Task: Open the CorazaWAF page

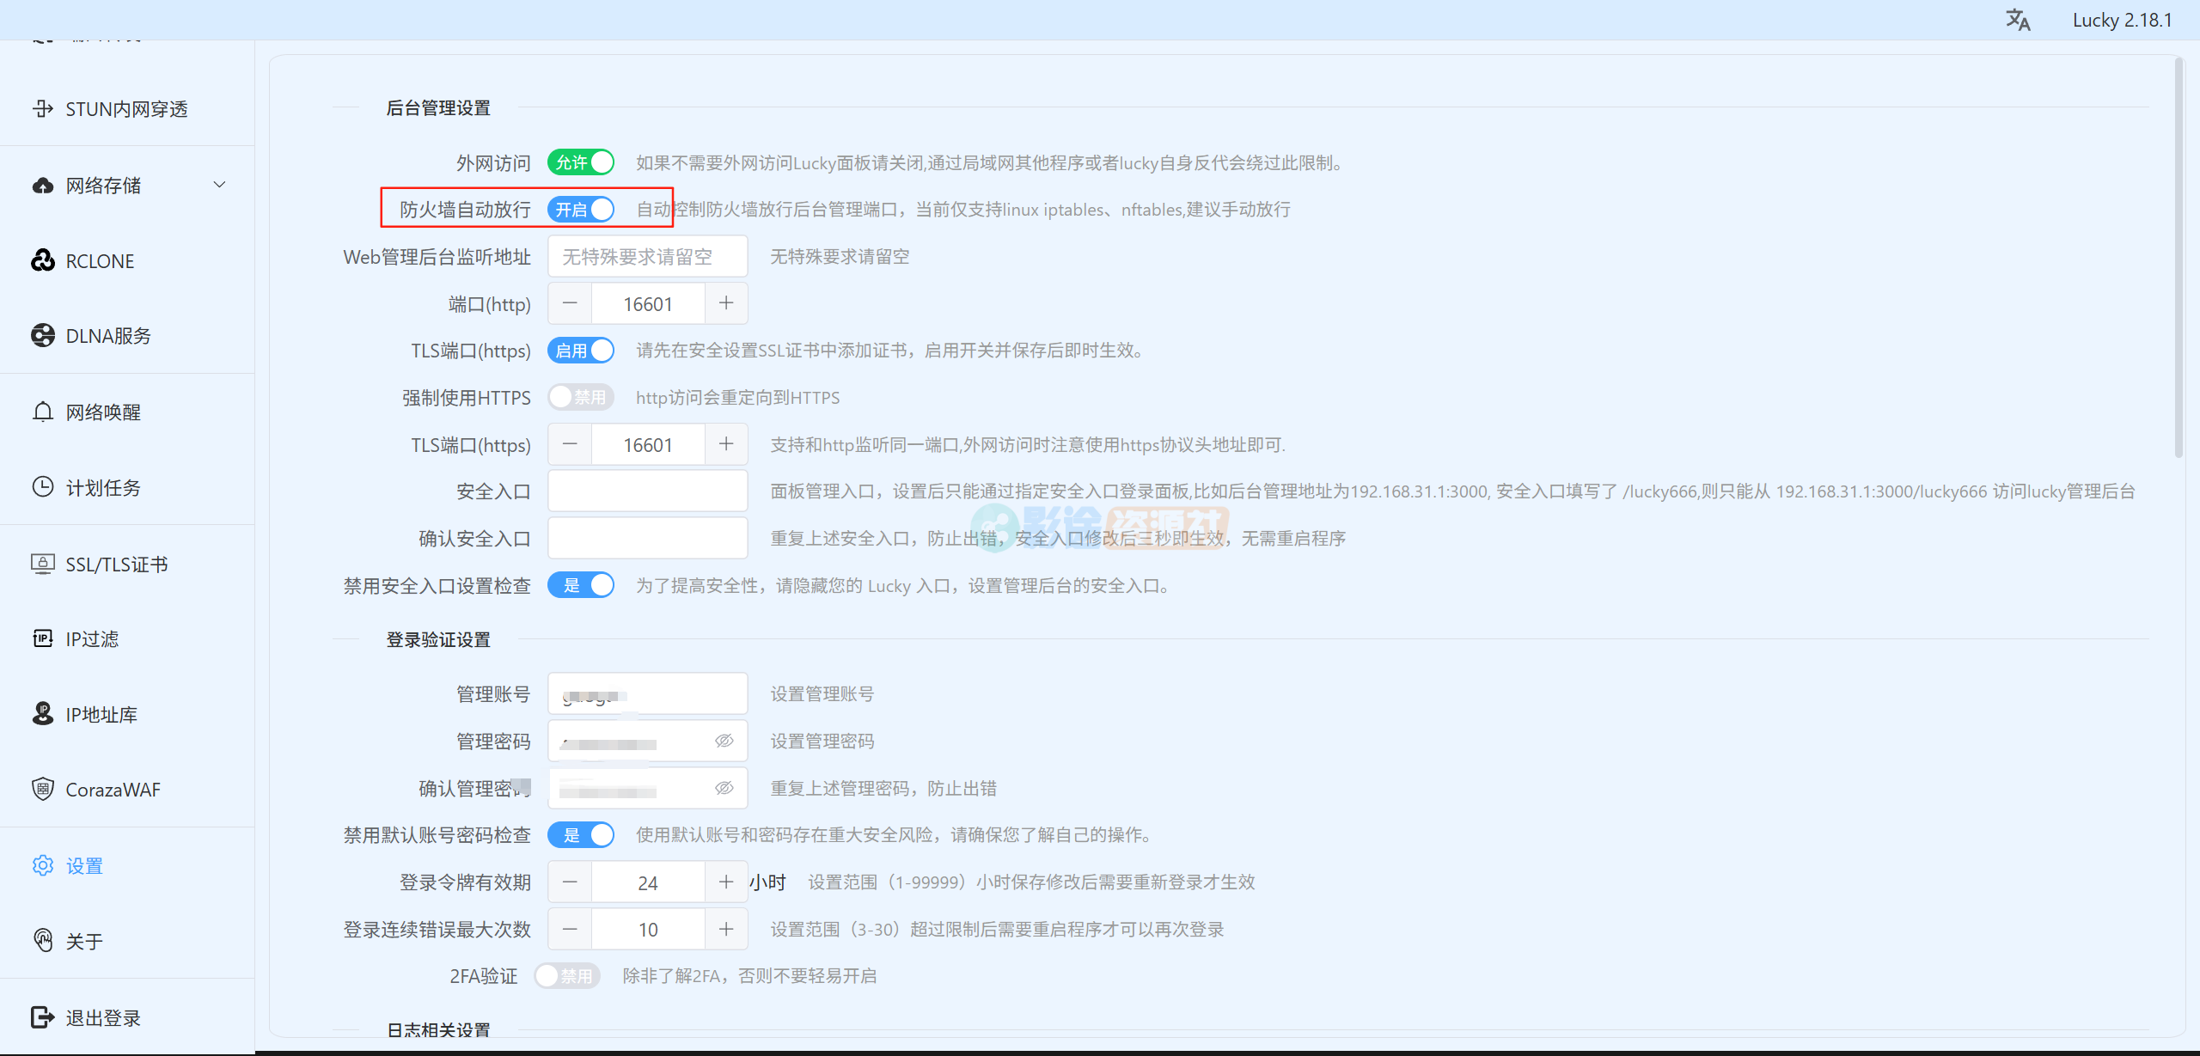Action: pos(113,789)
